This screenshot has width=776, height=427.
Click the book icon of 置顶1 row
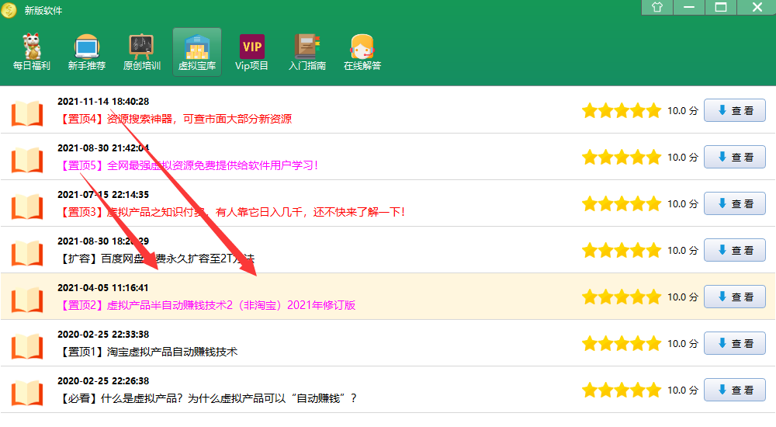tap(27, 344)
